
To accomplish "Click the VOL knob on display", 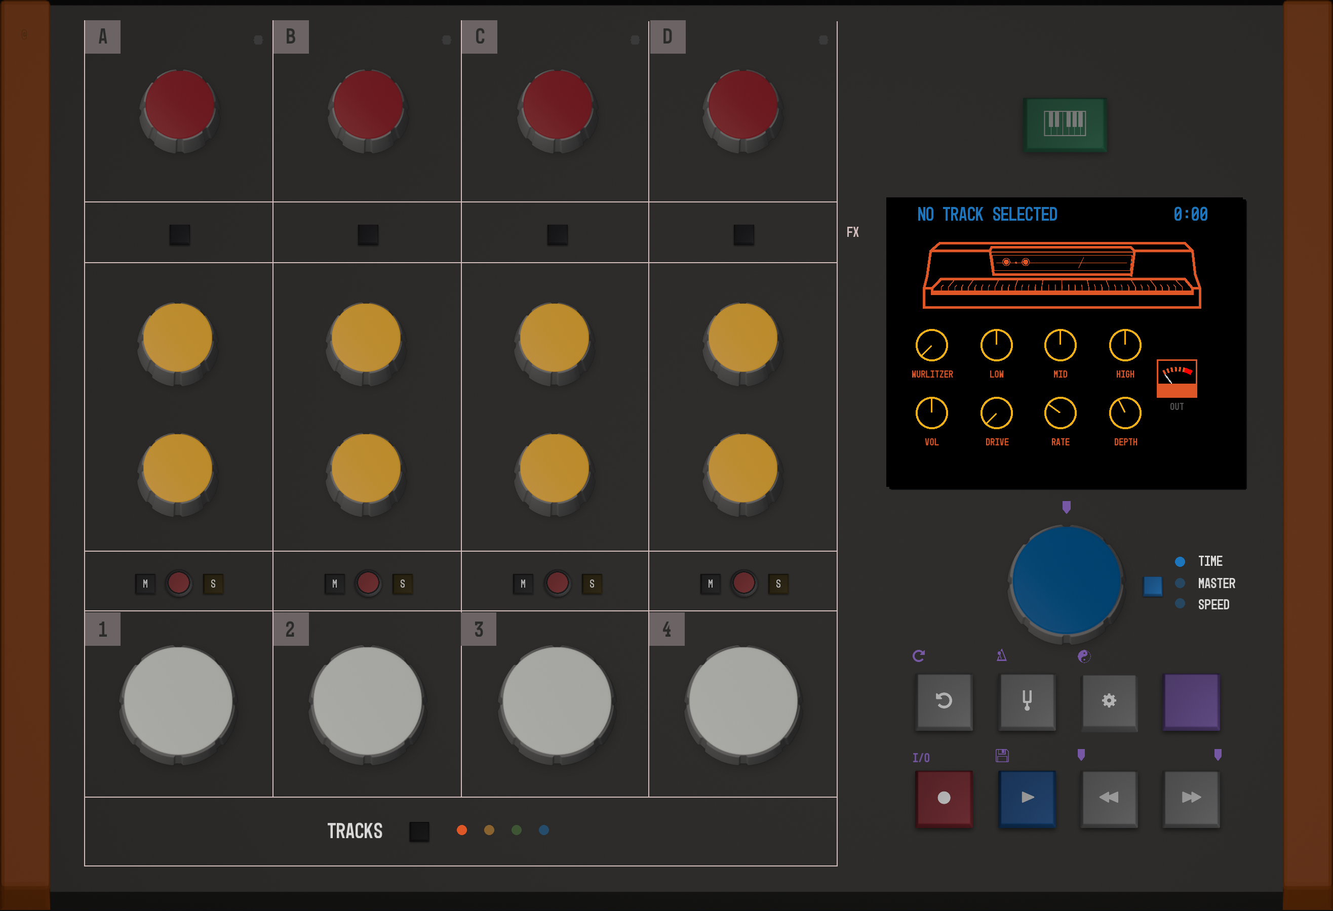I will point(931,413).
